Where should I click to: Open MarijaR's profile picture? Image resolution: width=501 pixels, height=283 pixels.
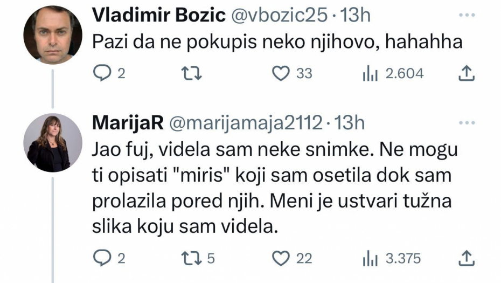(x=52, y=143)
